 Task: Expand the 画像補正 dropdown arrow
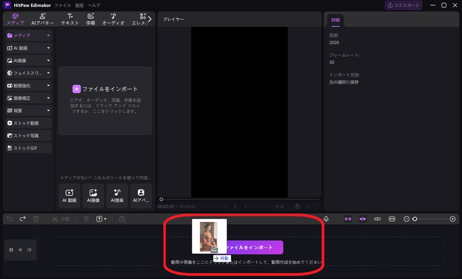49,98
